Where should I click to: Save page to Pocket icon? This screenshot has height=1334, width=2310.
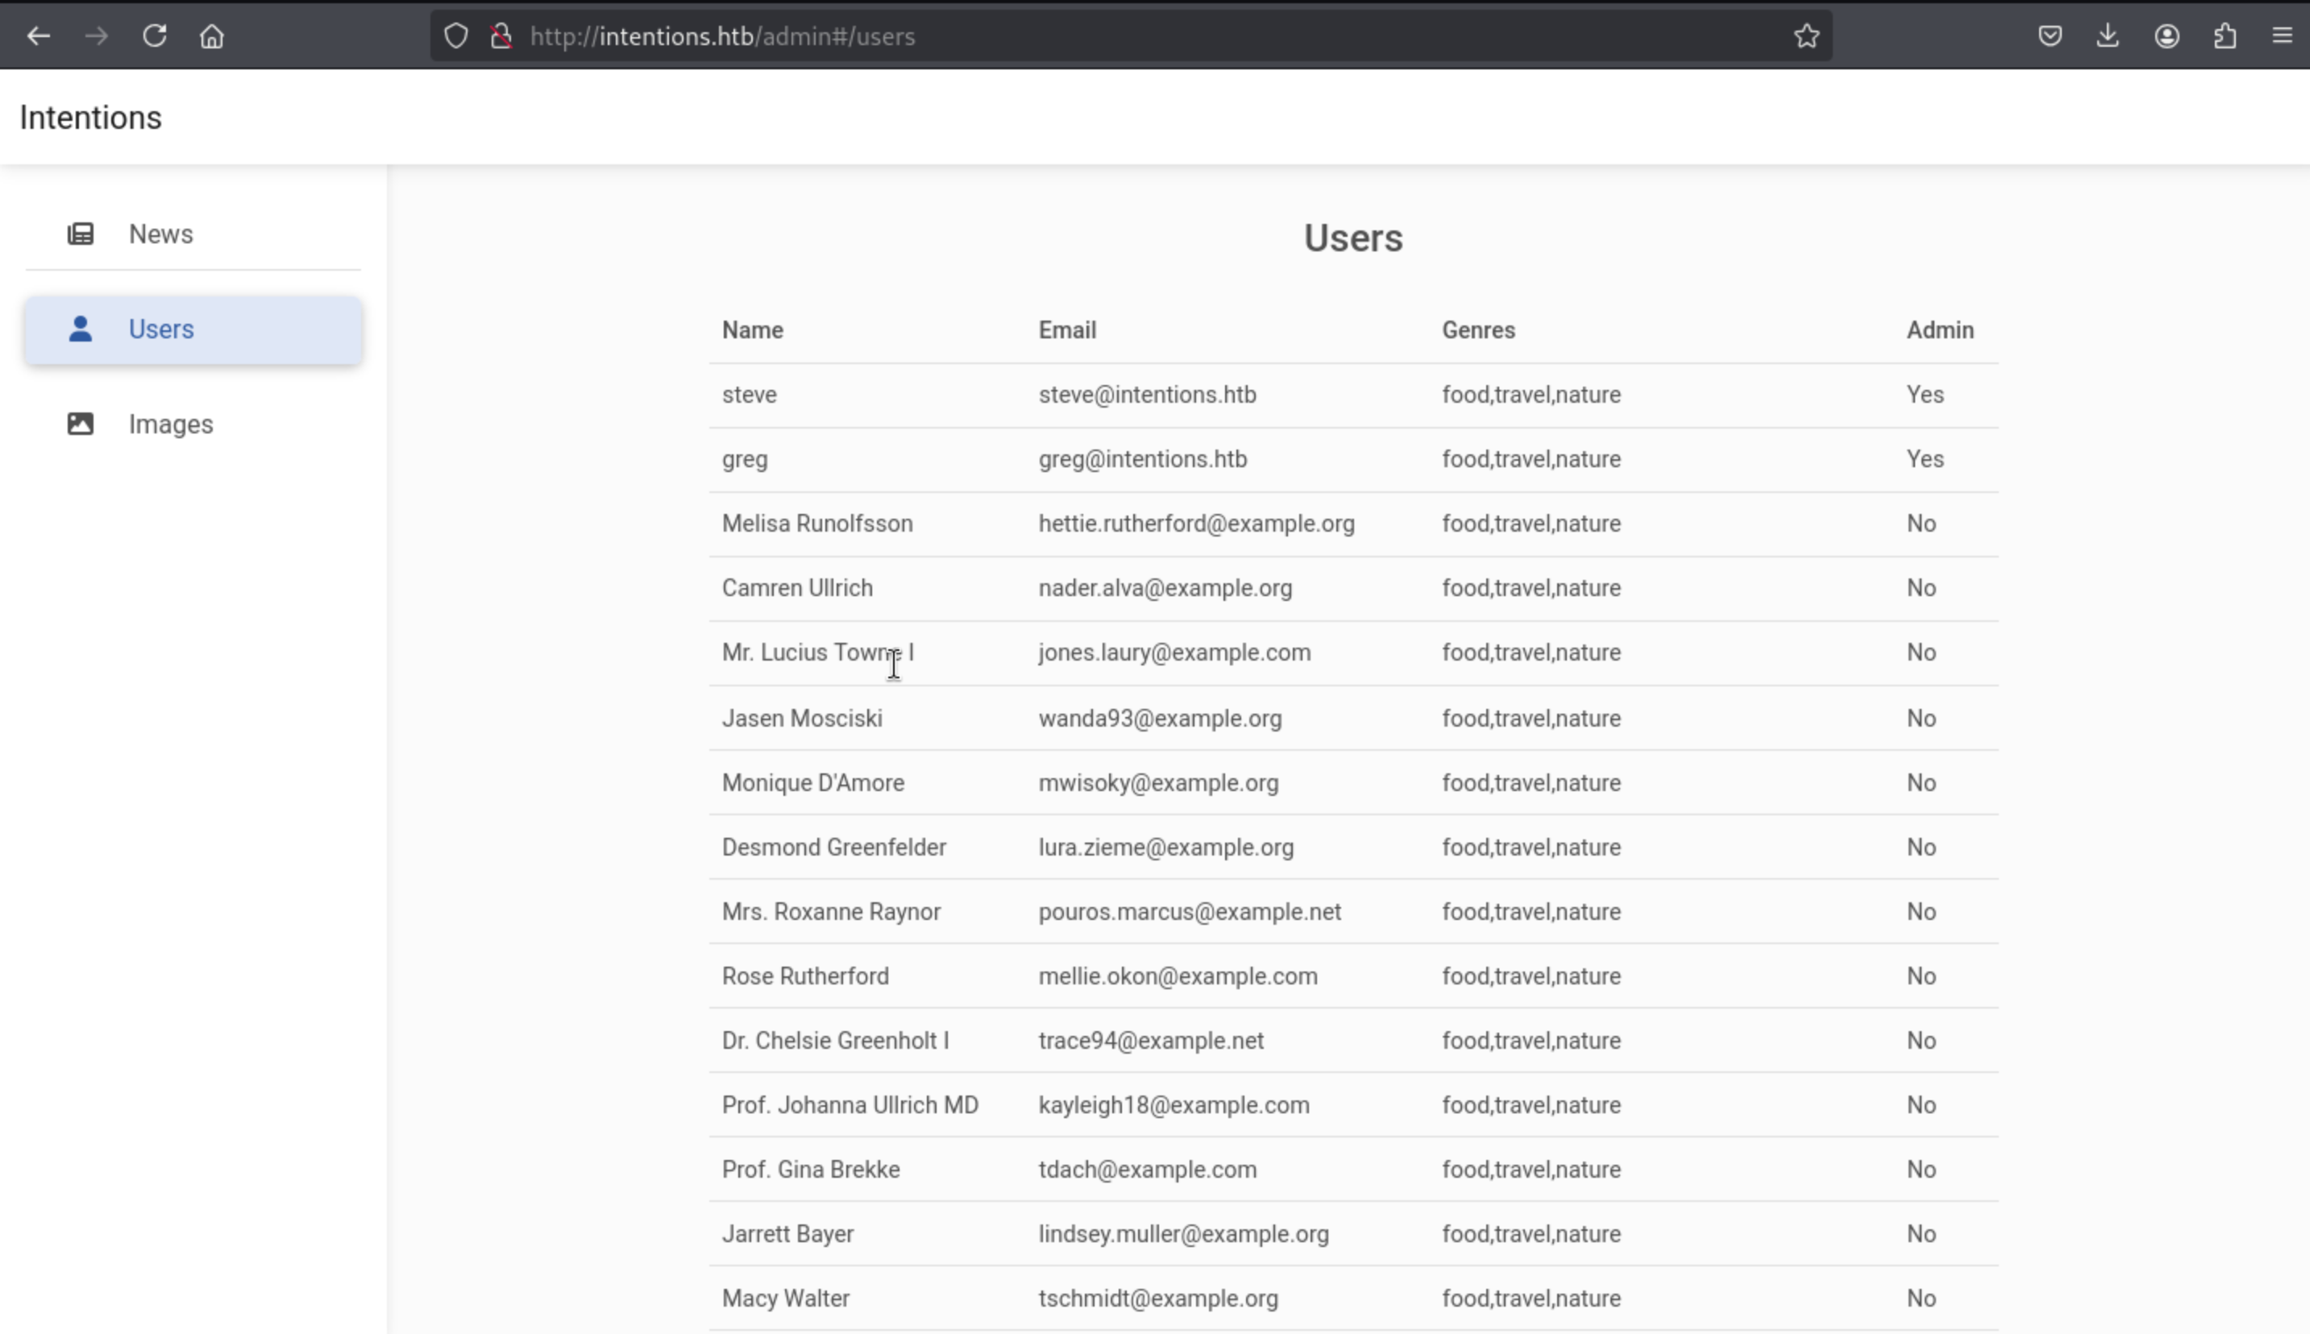point(2050,35)
